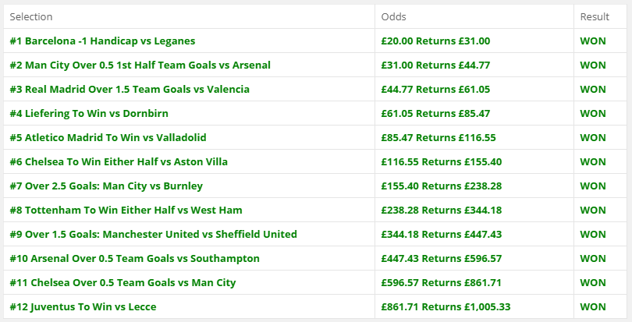632x322 pixels.
Task: Click #4 Liefering To Win vs Dornbirn
Action: tap(89, 113)
